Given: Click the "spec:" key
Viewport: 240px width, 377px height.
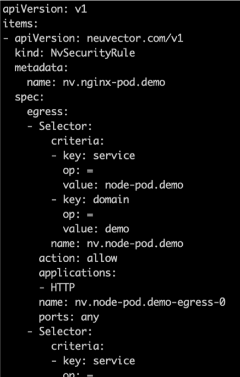Looking at the screenshot, I should point(29,97).
